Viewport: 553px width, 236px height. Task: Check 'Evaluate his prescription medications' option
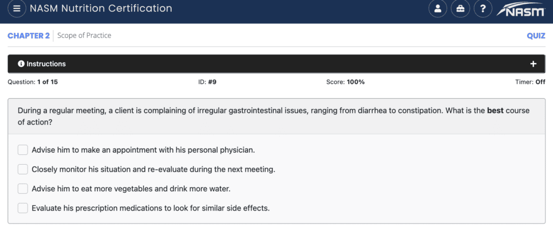coord(23,208)
